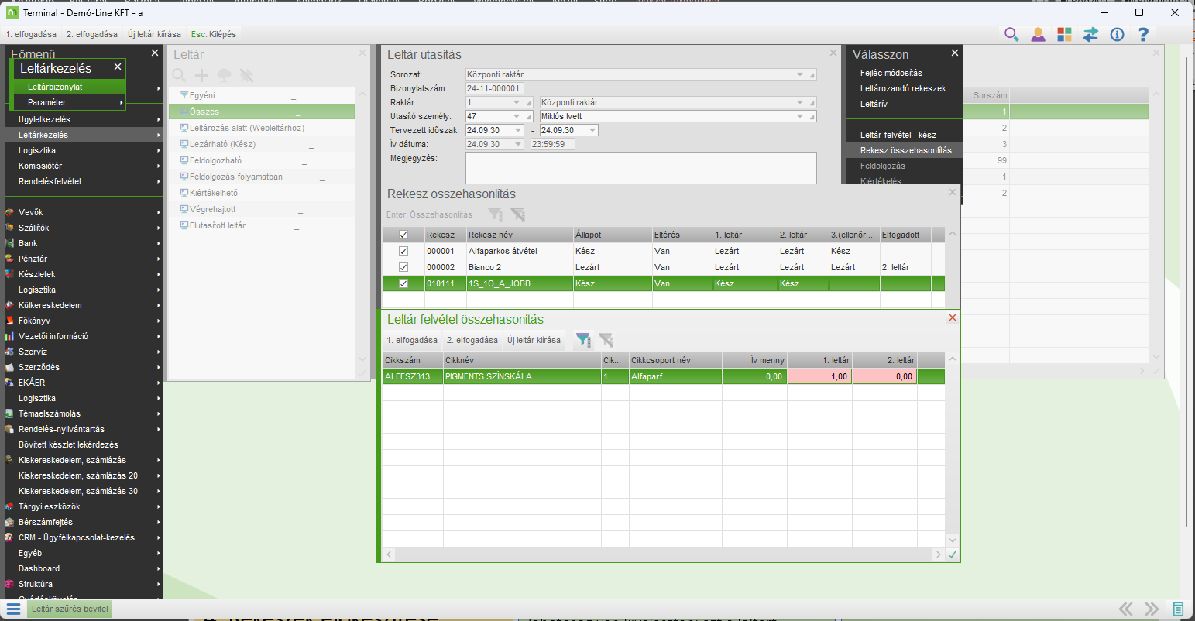
Task: Open the information circle icon
Action: [x=1117, y=34]
